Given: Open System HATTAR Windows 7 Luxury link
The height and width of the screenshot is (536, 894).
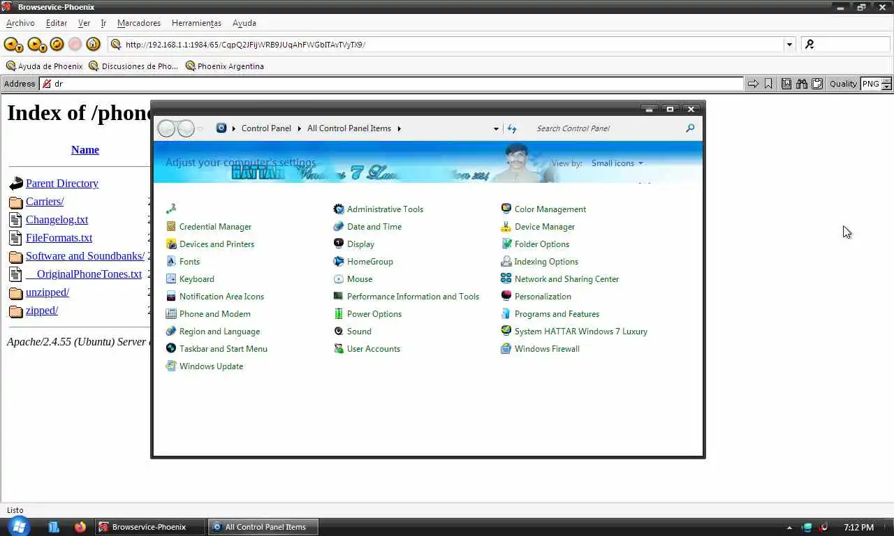Looking at the screenshot, I should pyautogui.click(x=581, y=332).
